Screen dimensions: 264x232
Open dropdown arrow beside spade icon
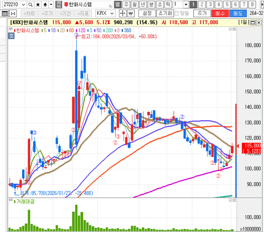tap(51, 5)
